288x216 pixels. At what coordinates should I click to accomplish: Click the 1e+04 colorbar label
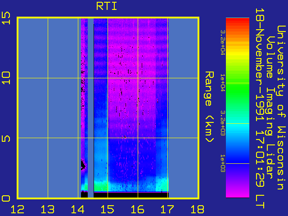pos(223,83)
